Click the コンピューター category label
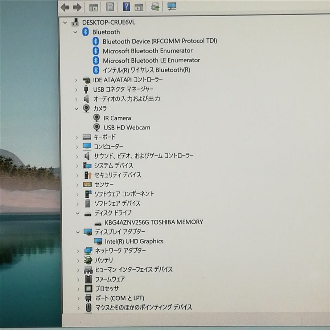 (x=108, y=146)
